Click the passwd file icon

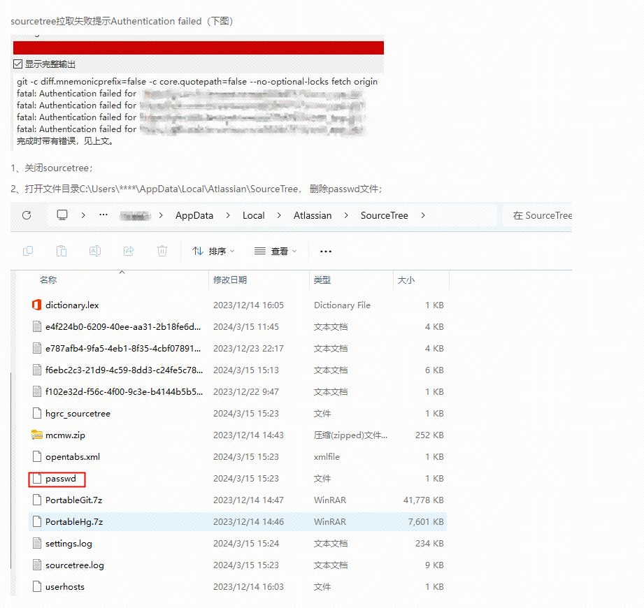coord(37,478)
